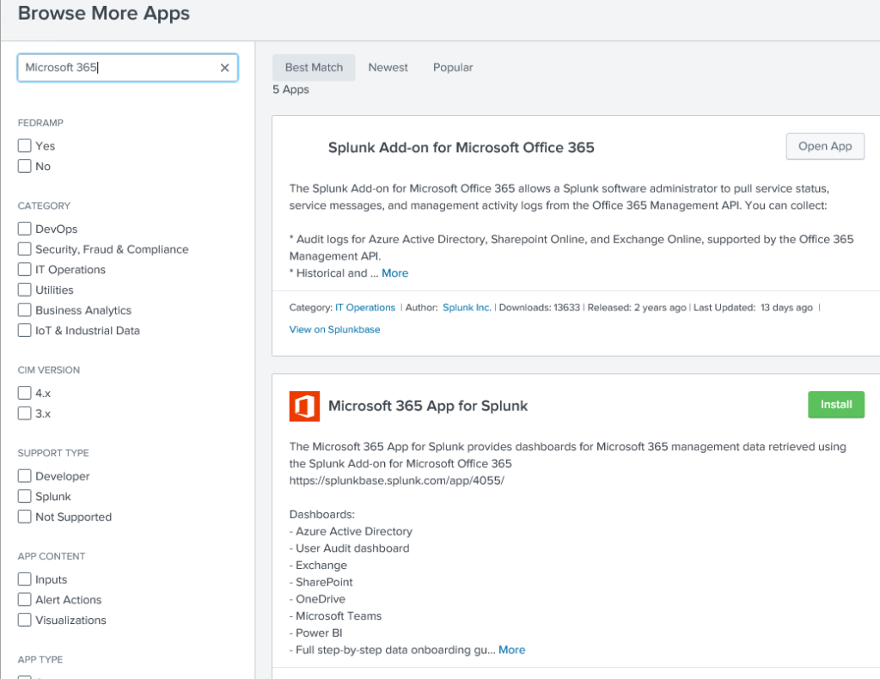Screen dimensions: 880x679
Task: Check CIM version 4.x
Action: click(x=24, y=393)
